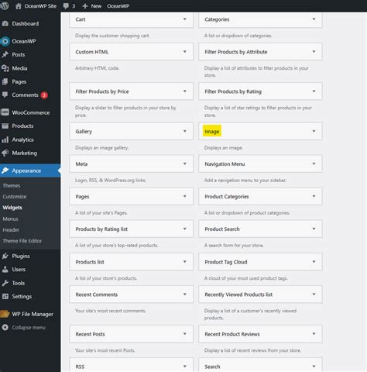Expand the Navigation Menu widget arrow
Screen dimensions: 367x372
tap(314, 164)
